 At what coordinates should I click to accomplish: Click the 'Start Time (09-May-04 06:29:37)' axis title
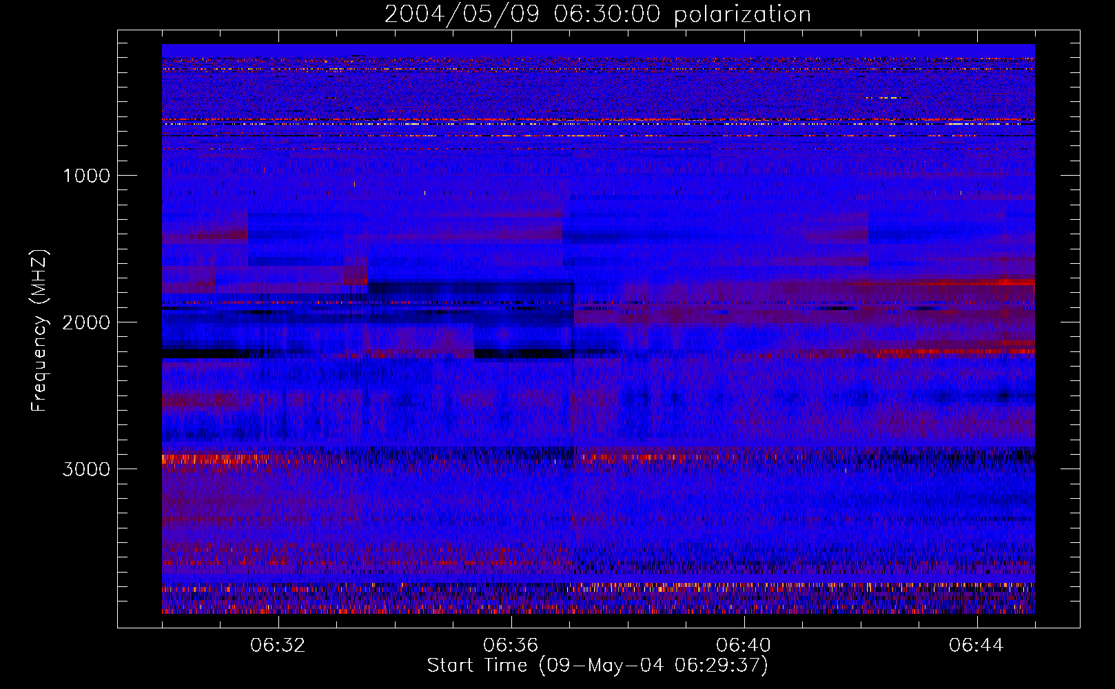coord(597,666)
